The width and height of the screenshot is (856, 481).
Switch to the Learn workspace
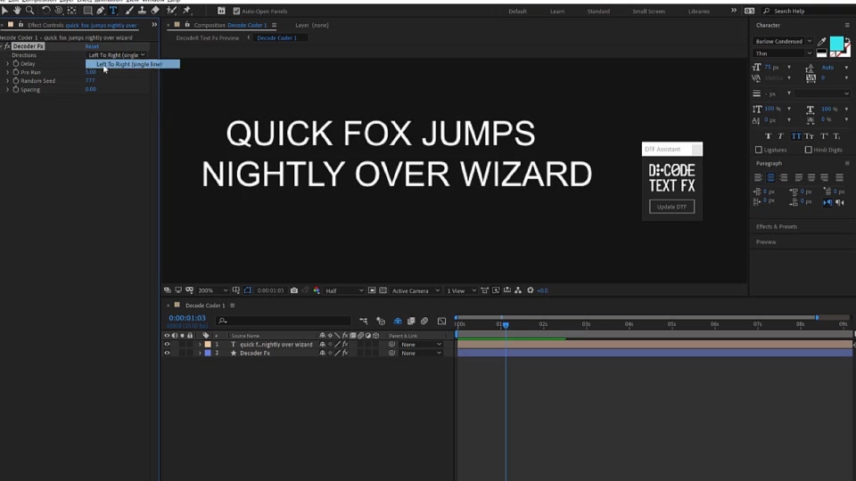click(557, 11)
